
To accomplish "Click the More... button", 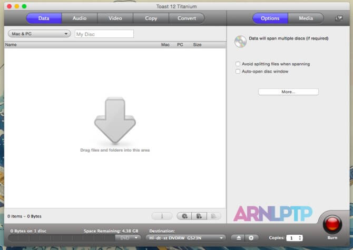I will [288, 92].
